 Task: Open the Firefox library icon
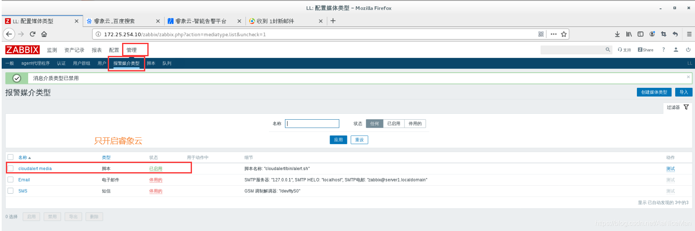click(629, 34)
